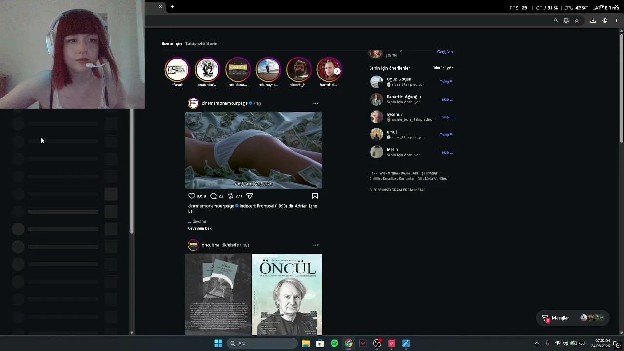Open a new browser tab
This screenshot has width=624, height=351.
pos(172,6)
